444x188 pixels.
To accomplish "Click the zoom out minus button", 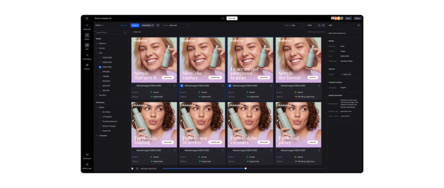I will coord(319,25).
